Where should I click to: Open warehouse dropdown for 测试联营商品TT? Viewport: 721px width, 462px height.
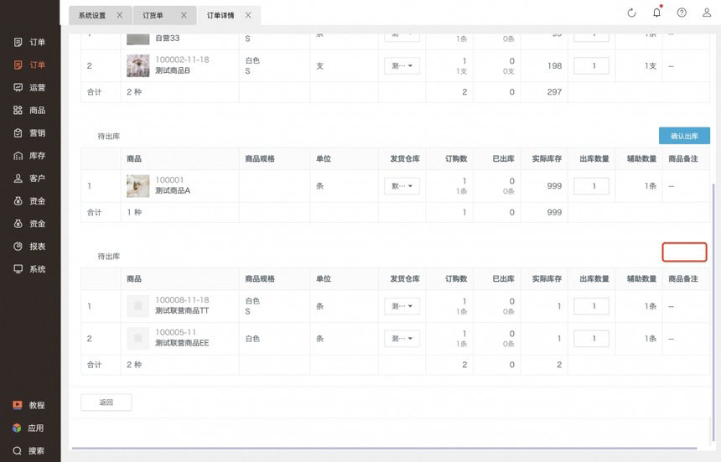point(402,307)
